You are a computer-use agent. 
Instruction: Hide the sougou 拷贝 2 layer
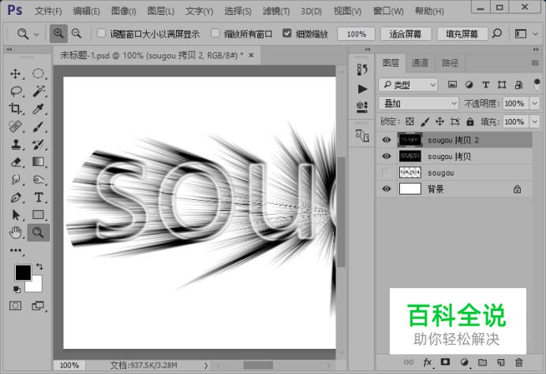coord(386,139)
